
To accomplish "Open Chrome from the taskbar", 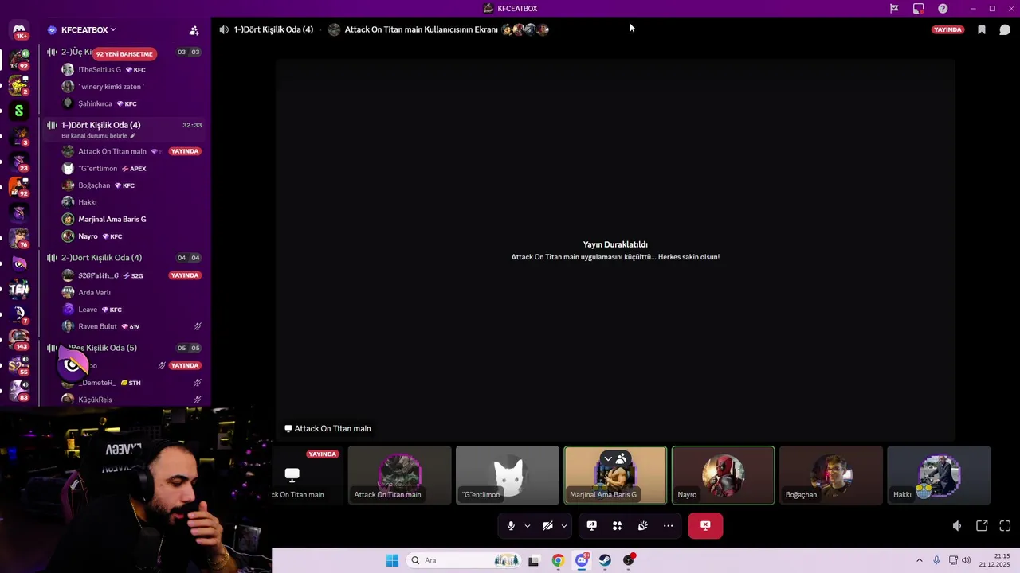I will coord(558,560).
